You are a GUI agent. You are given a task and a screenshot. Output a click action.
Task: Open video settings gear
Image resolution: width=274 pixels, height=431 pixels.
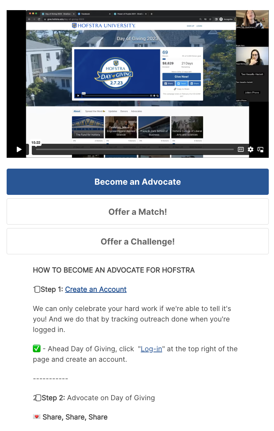tap(251, 149)
